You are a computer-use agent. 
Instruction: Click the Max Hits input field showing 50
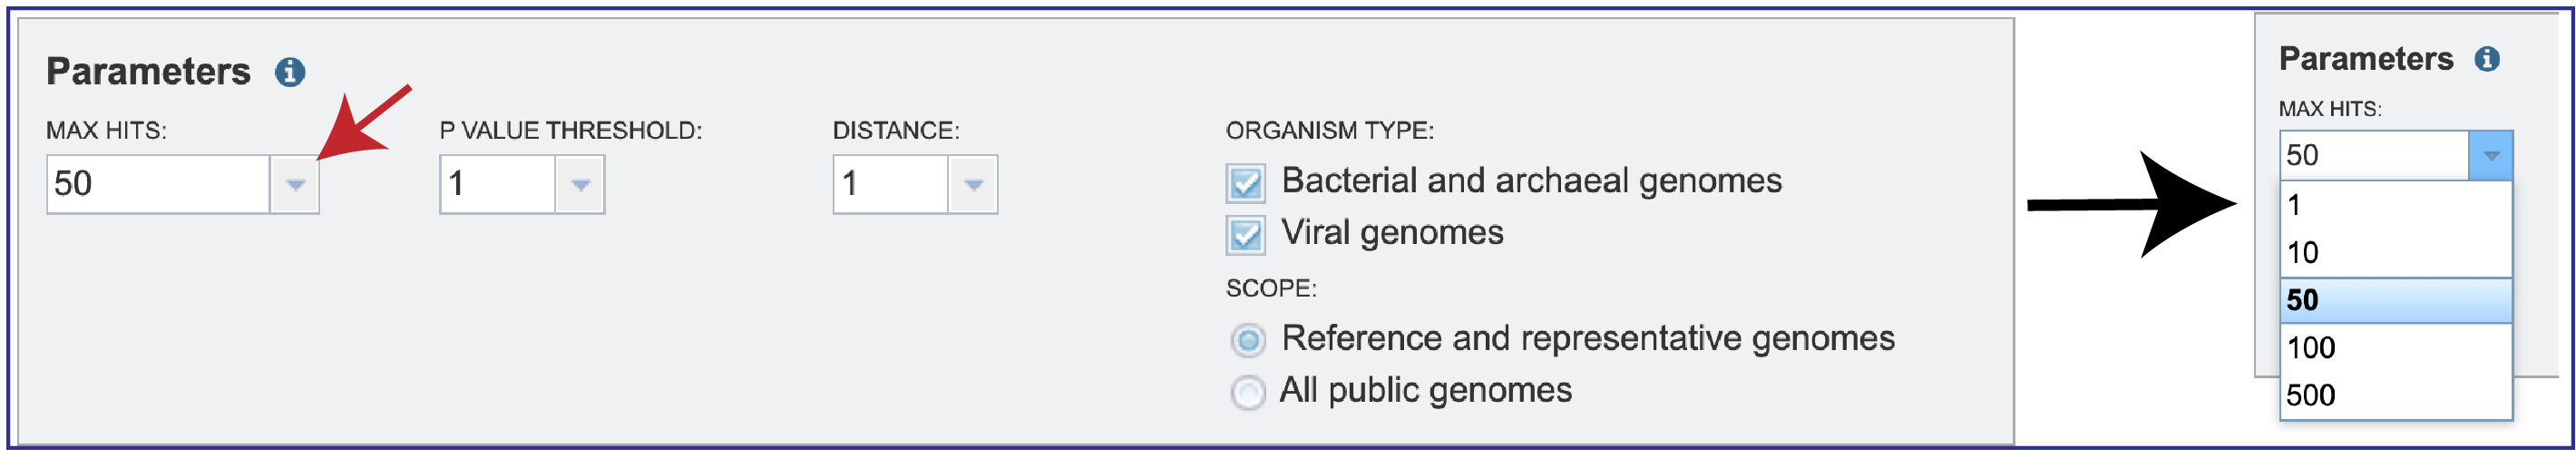(x=159, y=184)
